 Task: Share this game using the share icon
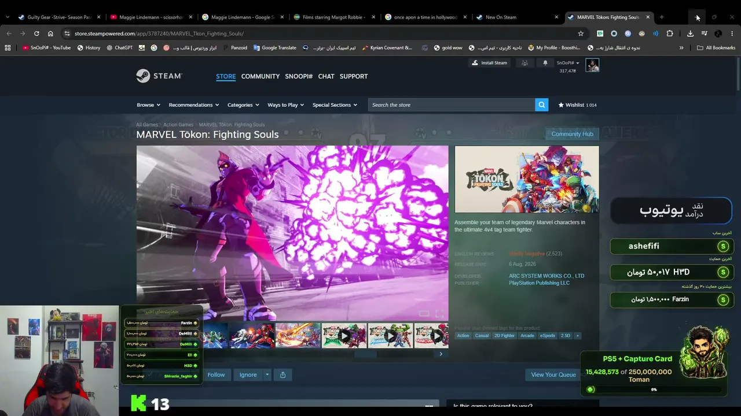[283, 374]
